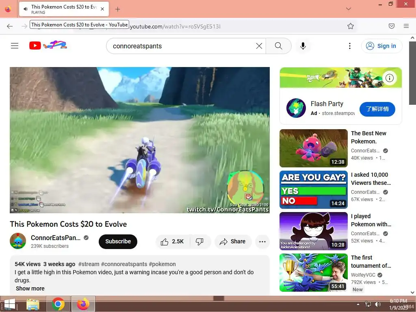Open 'The first tournament of' title
This screenshot has height=312, width=416.
coord(370,262)
